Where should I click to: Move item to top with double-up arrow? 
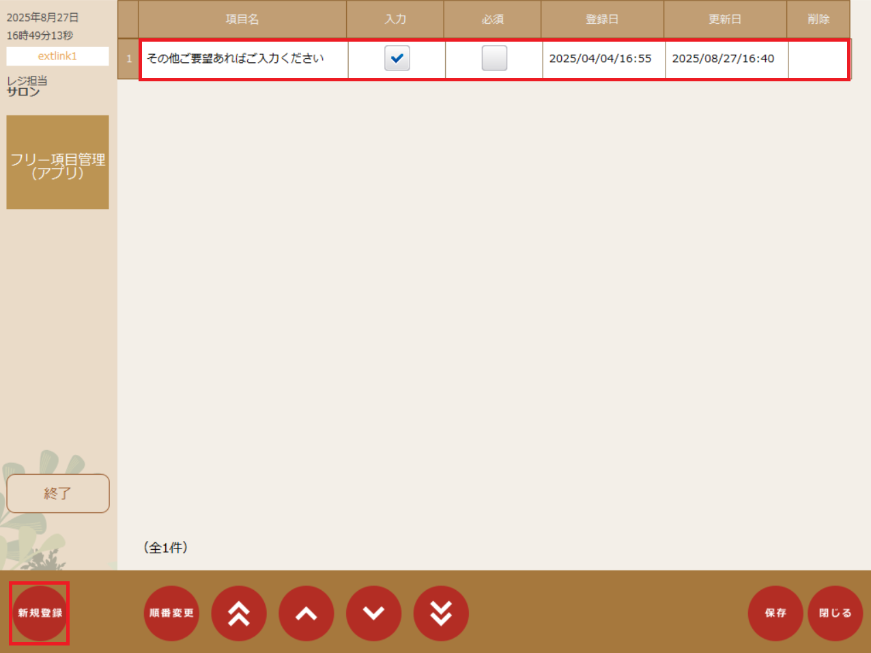(239, 613)
